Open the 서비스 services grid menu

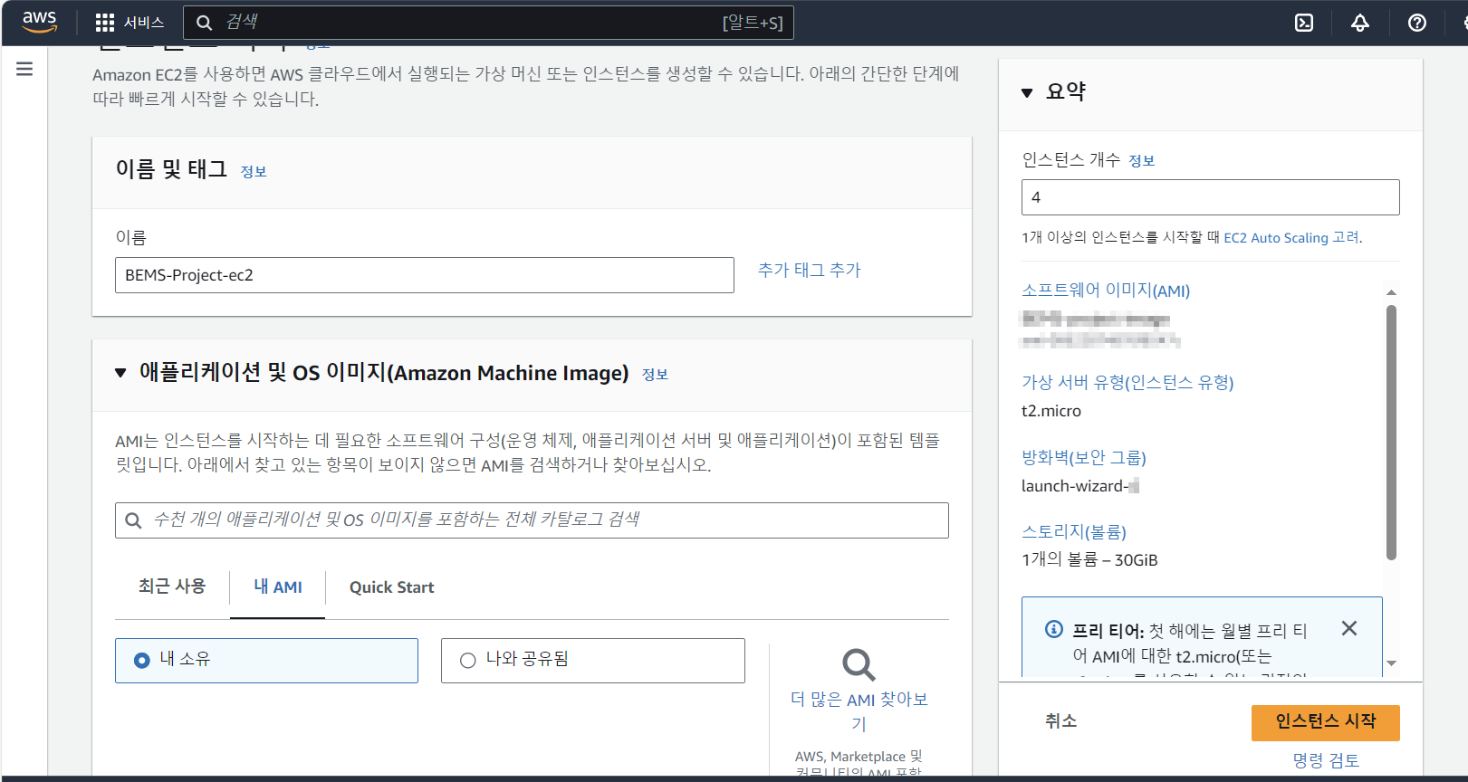tap(130, 22)
